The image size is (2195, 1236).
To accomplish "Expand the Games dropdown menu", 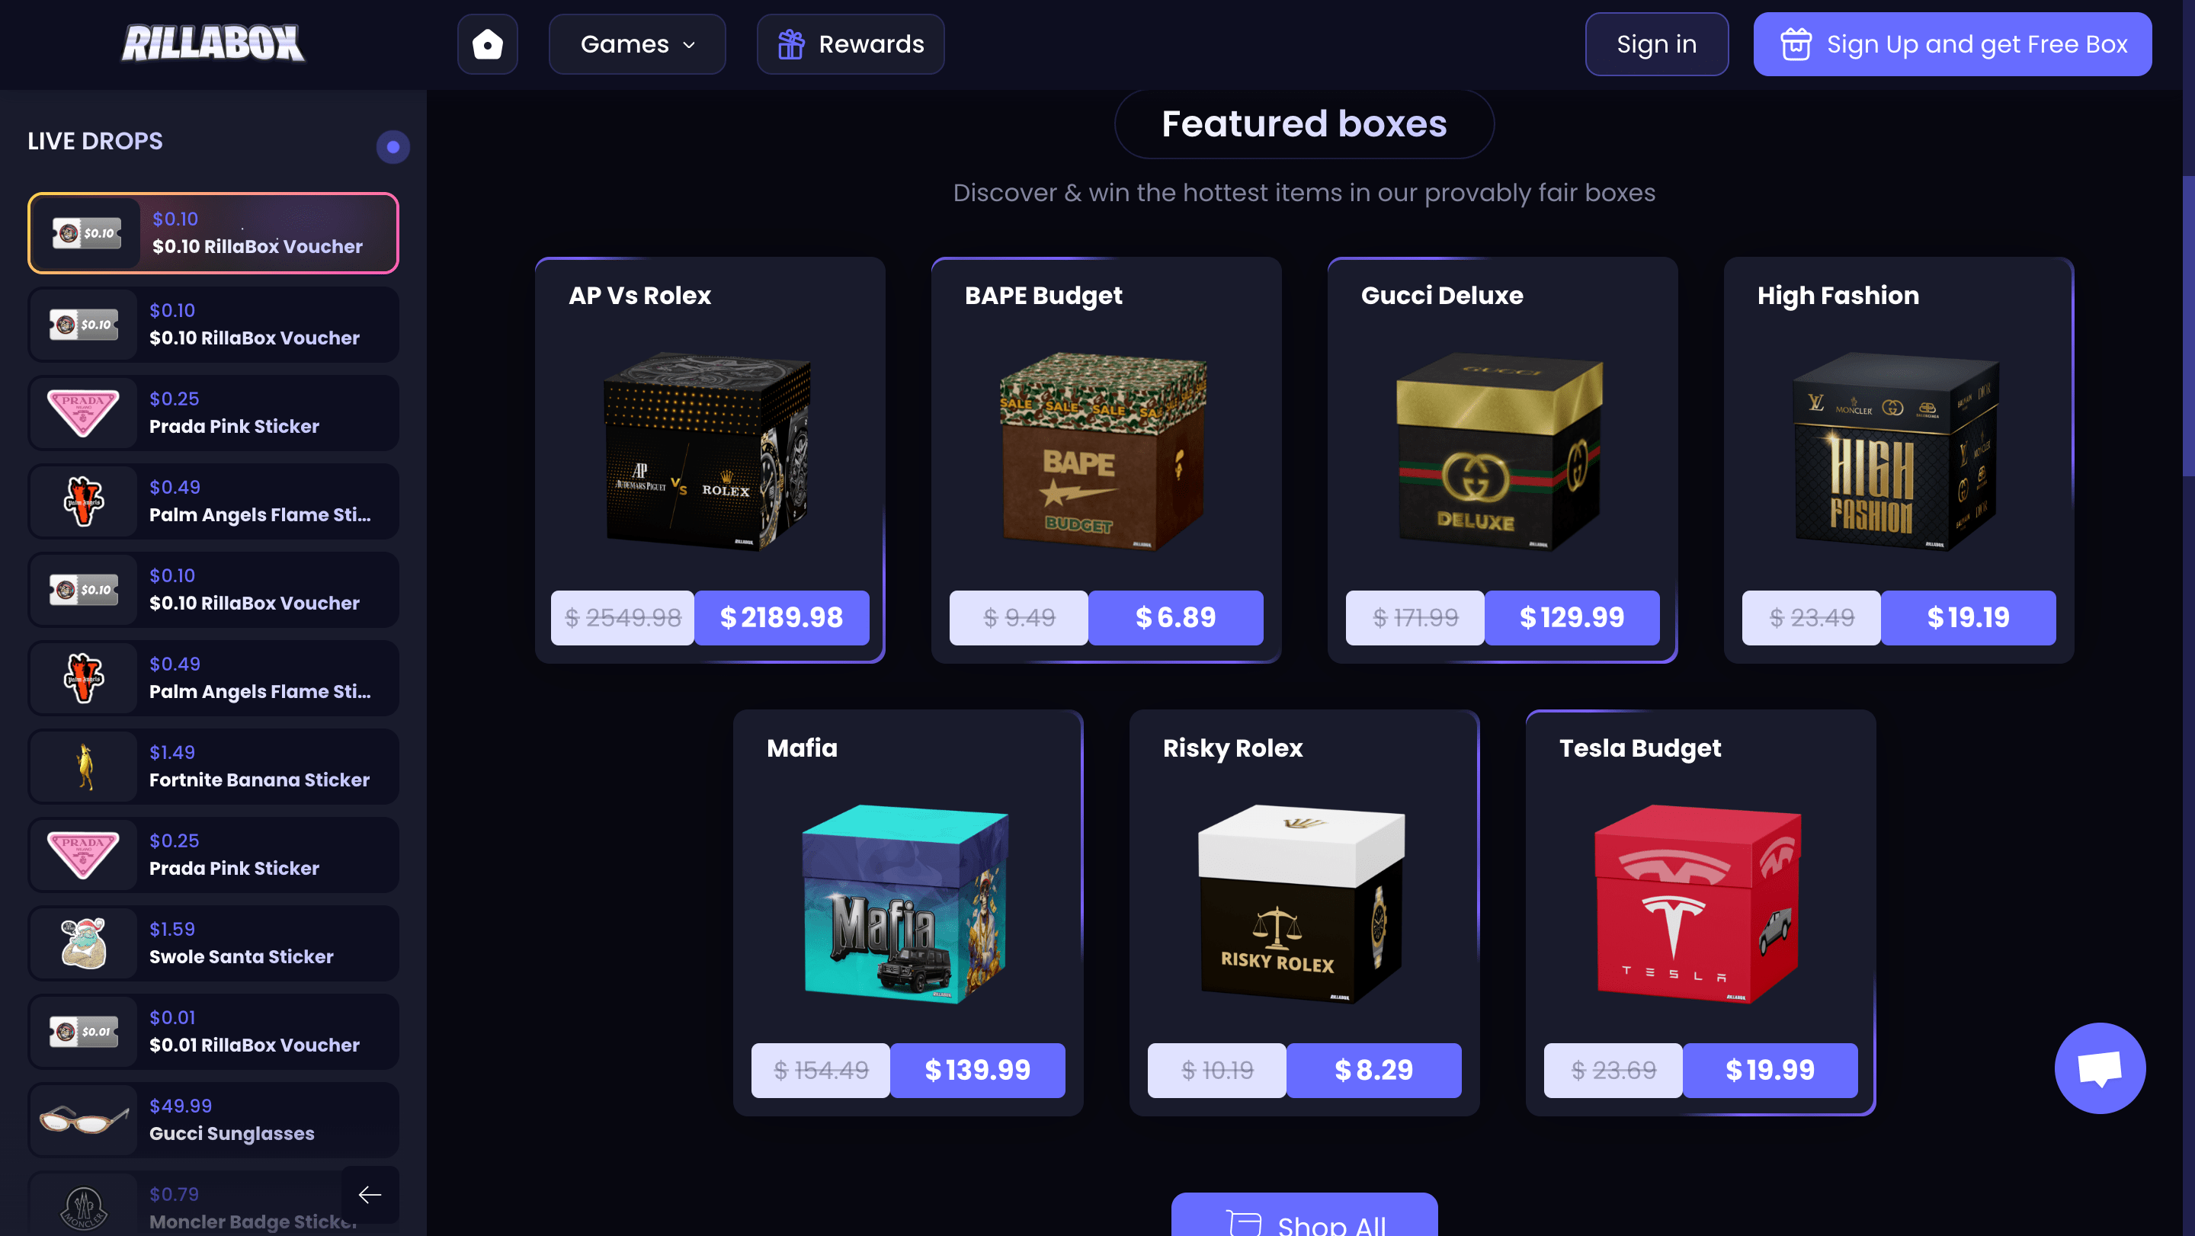I will pos(636,44).
